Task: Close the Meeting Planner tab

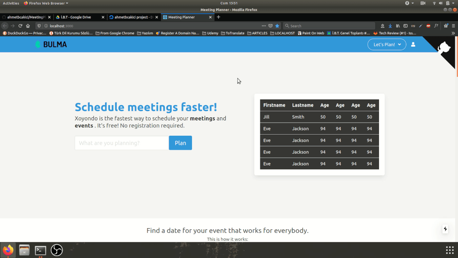Action: pyautogui.click(x=210, y=17)
